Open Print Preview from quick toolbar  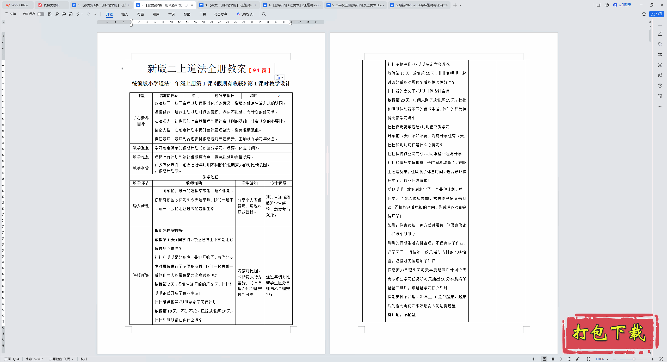[x=71, y=14]
